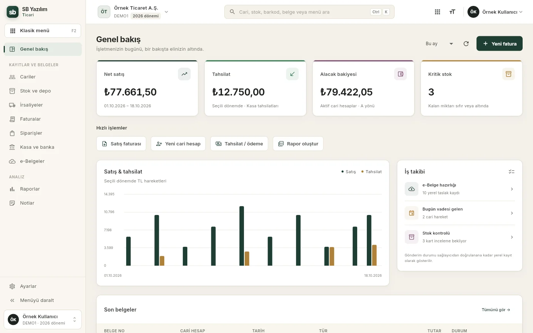Image resolution: width=533 pixels, height=333 pixels.
Task: Click the archive icon on Kritik stok card
Action: click(509, 74)
